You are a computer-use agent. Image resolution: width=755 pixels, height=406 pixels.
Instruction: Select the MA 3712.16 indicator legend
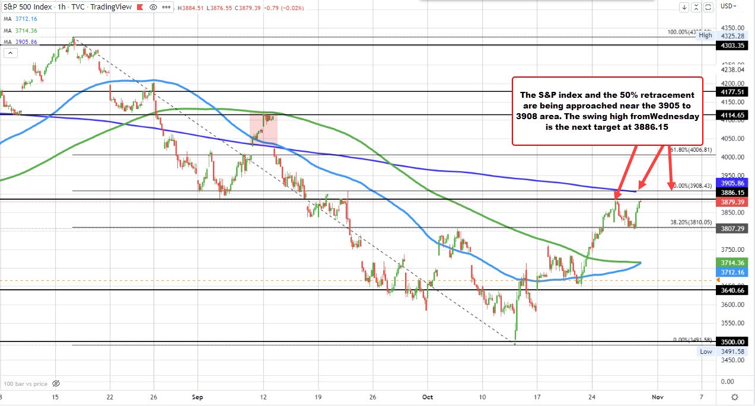[x=21, y=19]
